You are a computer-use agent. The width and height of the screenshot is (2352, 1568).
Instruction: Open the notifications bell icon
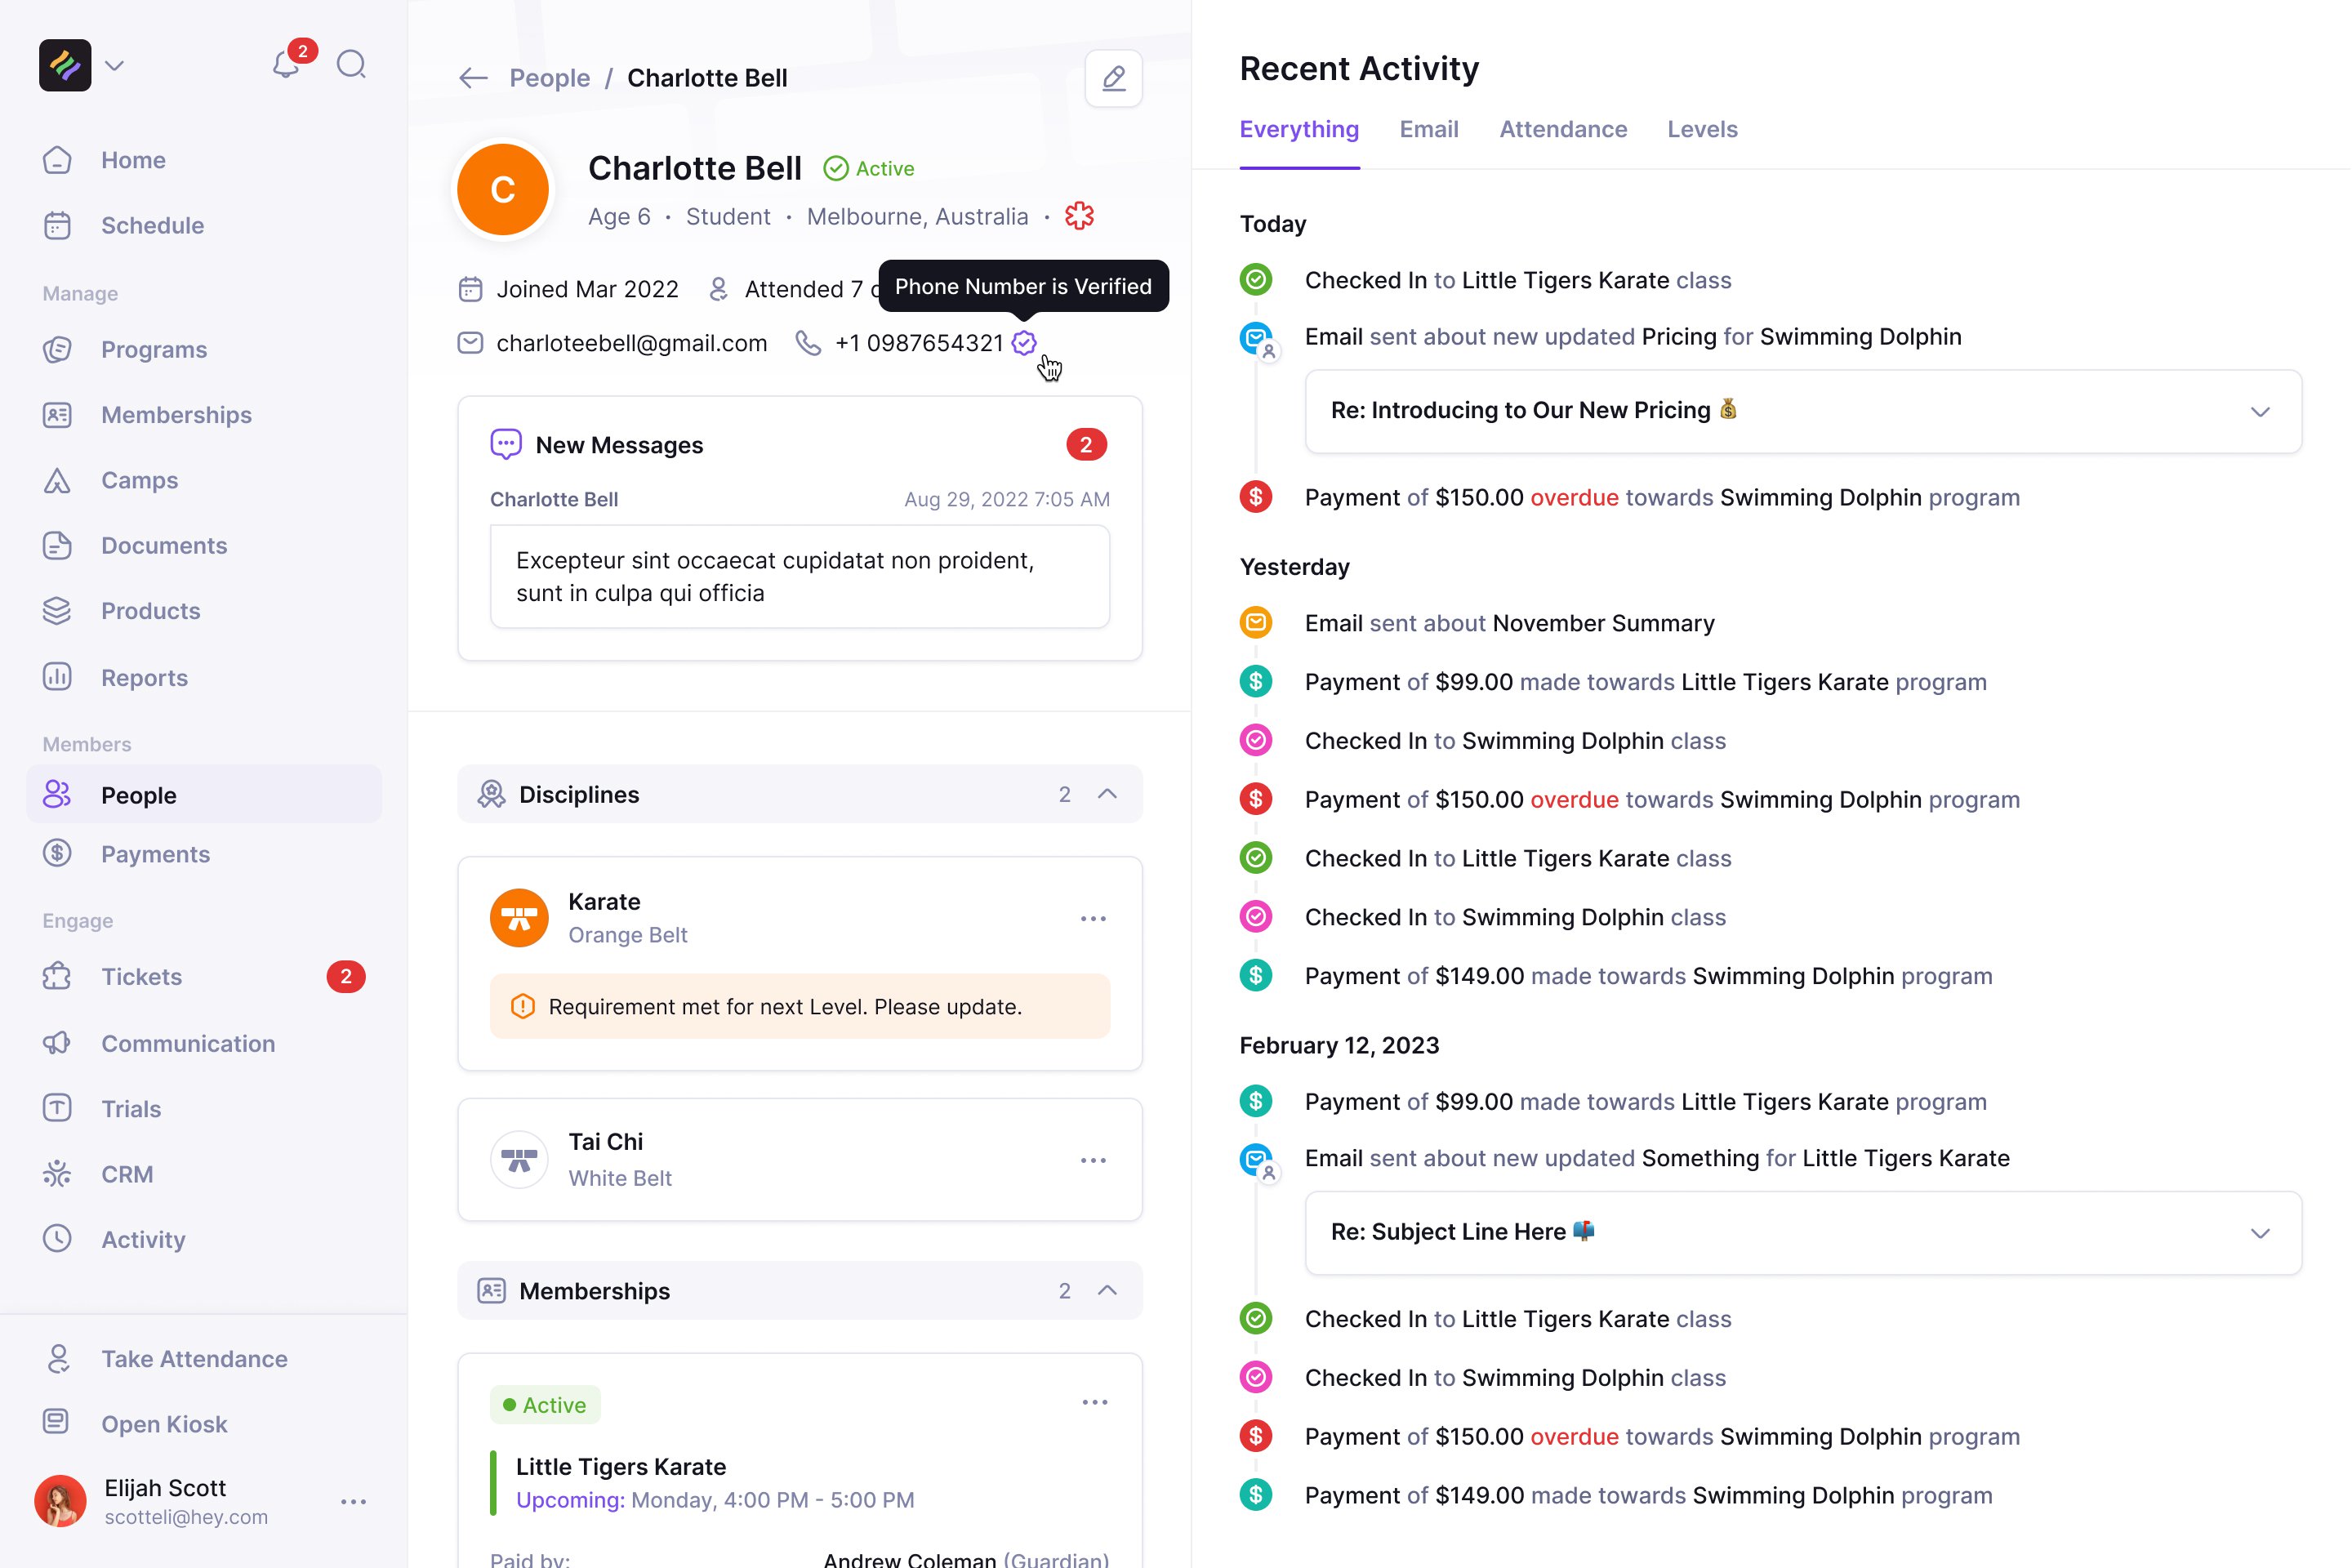tap(286, 65)
